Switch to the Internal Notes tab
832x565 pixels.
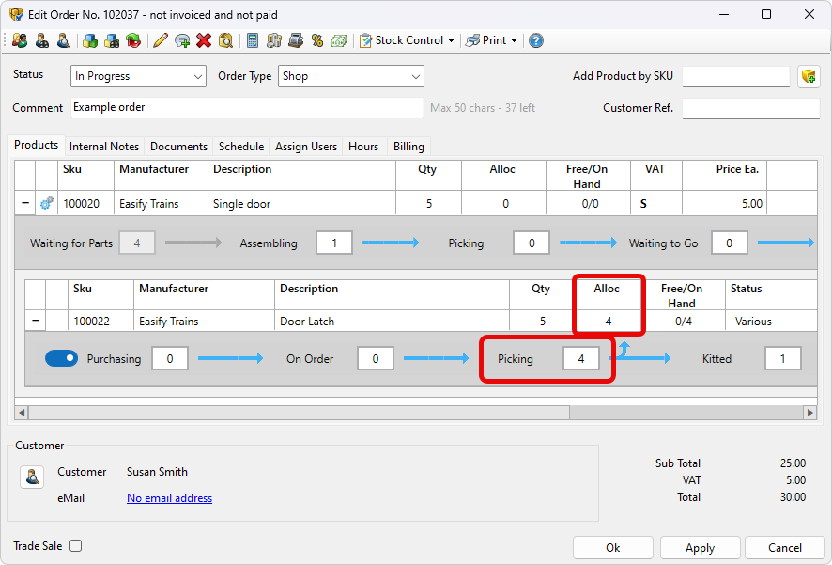point(104,147)
